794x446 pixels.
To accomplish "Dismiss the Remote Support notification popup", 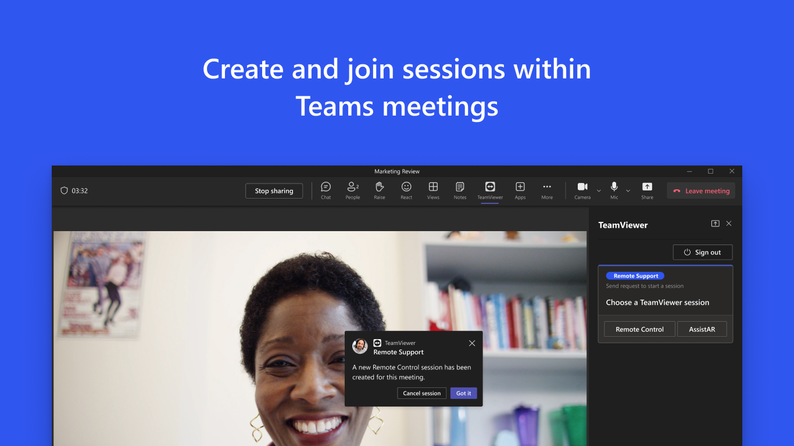I will 472,343.
